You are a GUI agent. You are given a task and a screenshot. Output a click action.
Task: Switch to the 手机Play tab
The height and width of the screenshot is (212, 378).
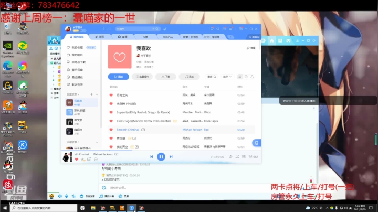(x=168, y=37)
